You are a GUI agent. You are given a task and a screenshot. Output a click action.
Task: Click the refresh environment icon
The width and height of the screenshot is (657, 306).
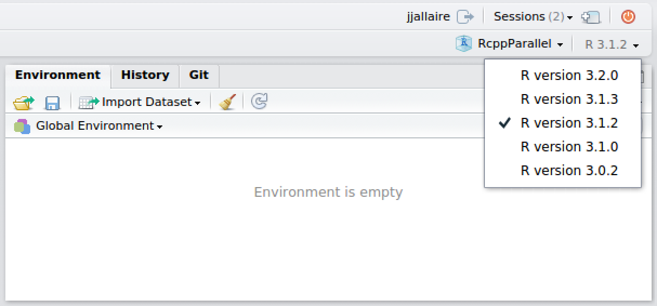tap(260, 101)
